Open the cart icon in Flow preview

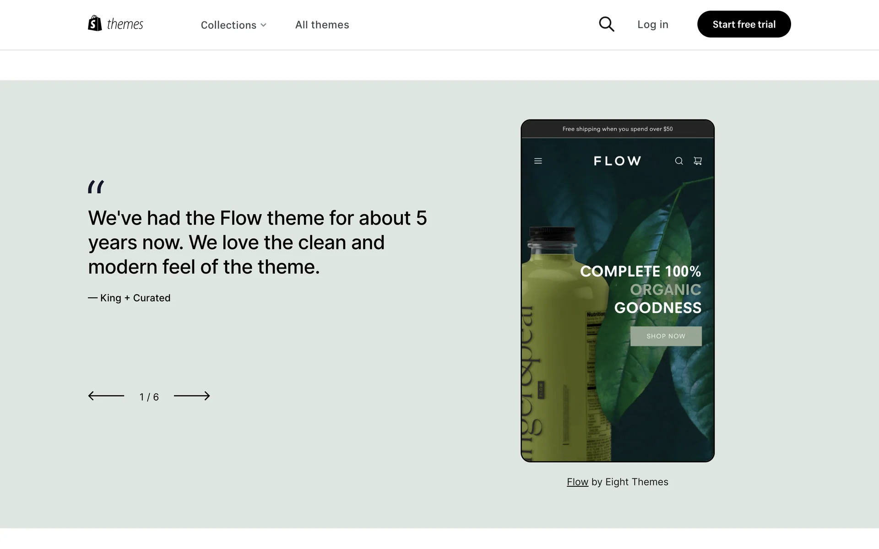coord(698,161)
